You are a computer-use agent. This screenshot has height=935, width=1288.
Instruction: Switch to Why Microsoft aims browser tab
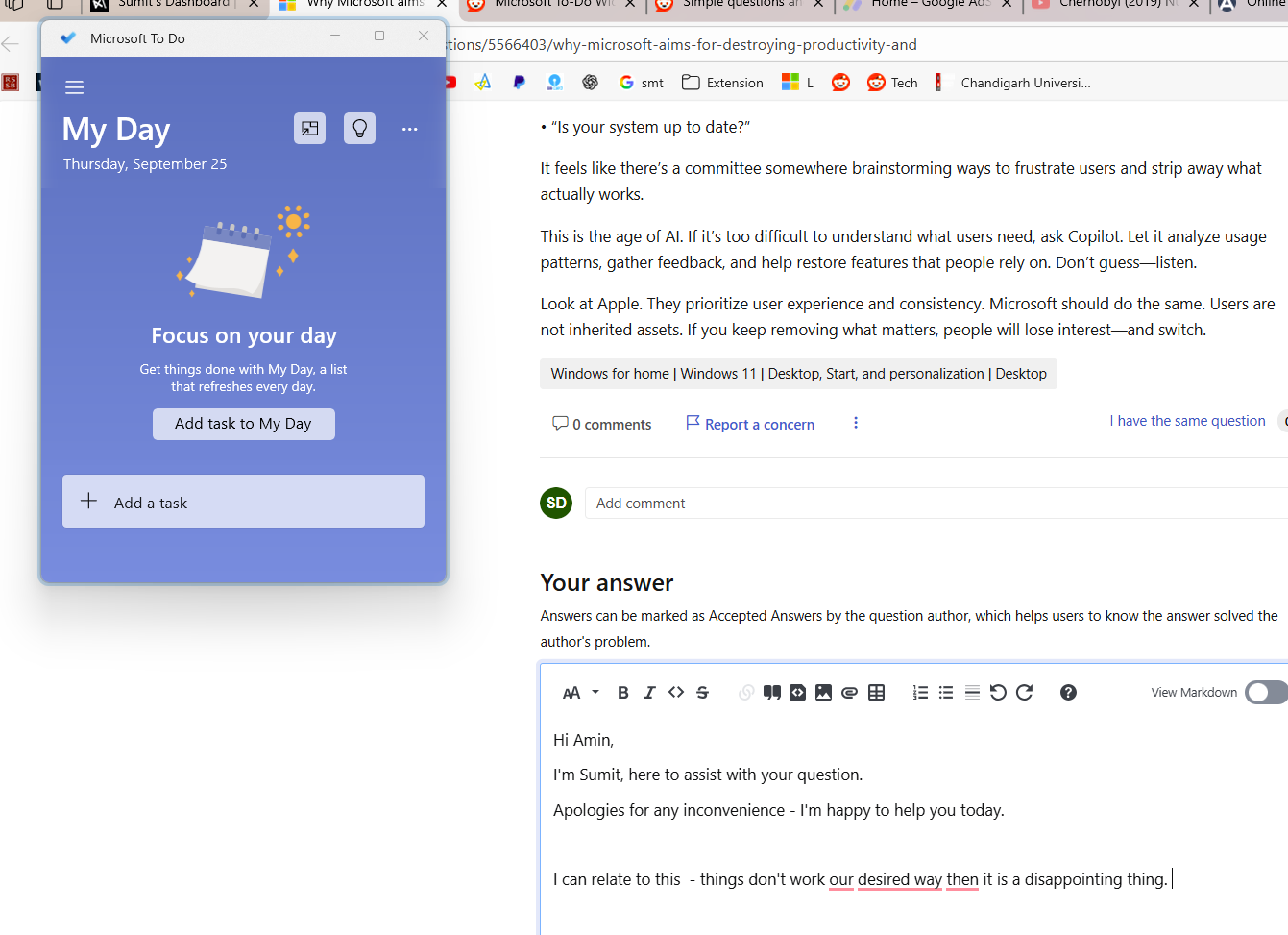coord(365,4)
